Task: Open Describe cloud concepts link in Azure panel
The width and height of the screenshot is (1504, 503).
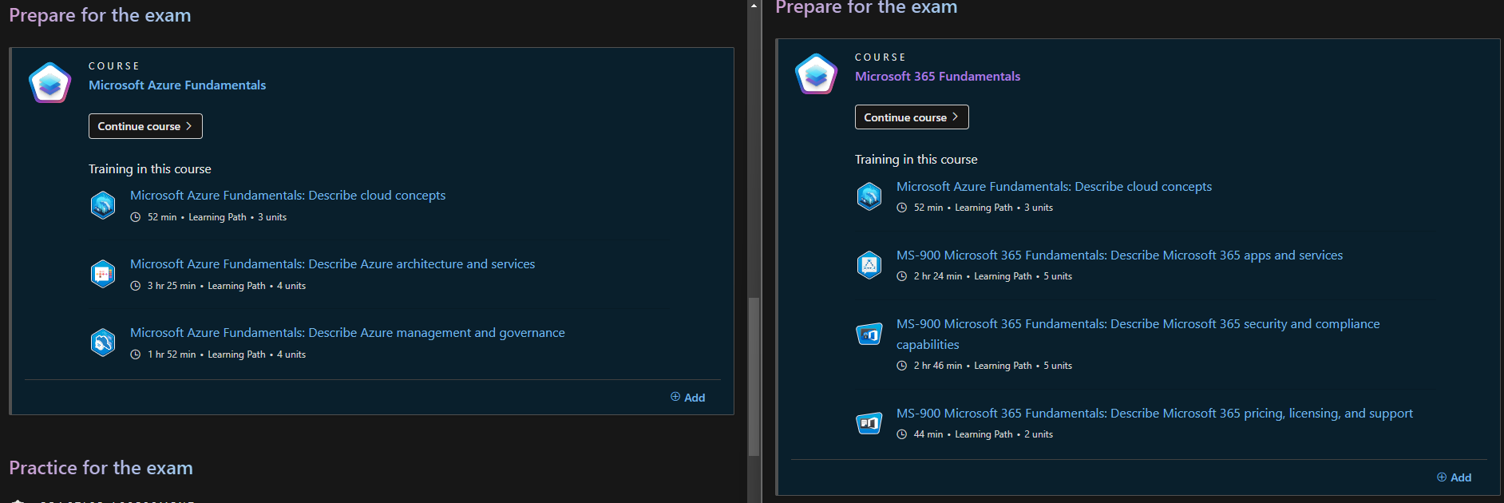Action: [x=287, y=196]
